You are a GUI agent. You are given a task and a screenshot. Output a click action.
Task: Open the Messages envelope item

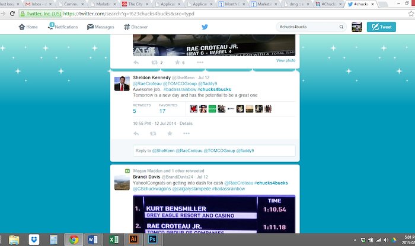[101, 27]
